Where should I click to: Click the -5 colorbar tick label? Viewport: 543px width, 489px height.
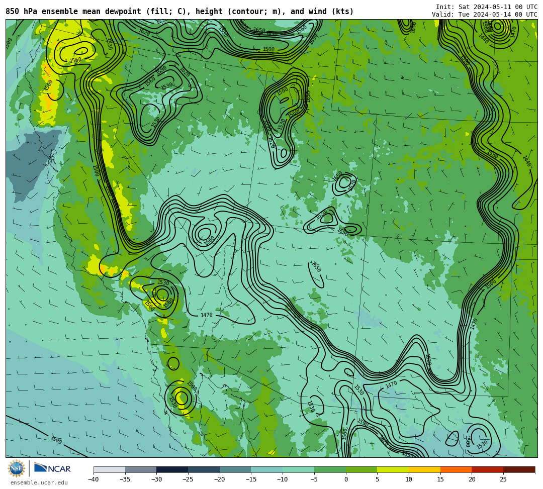(314, 479)
